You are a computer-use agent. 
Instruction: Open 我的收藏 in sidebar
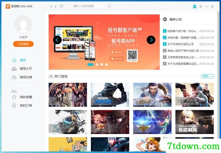(22, 97)
